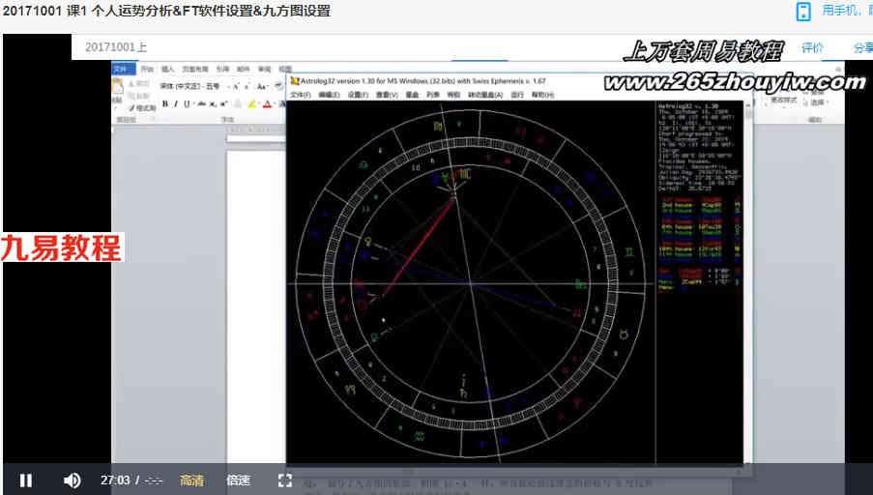
Task: Activate the 格式刷 format painter
Action: pyautogui.click(x=142, y=108)
